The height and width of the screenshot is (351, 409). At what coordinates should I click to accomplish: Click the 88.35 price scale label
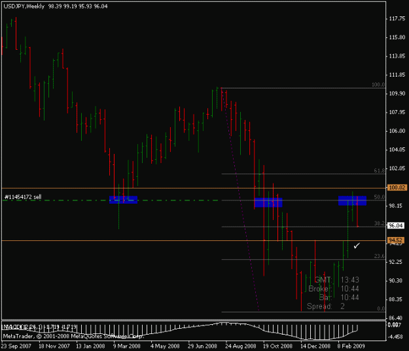396,299
